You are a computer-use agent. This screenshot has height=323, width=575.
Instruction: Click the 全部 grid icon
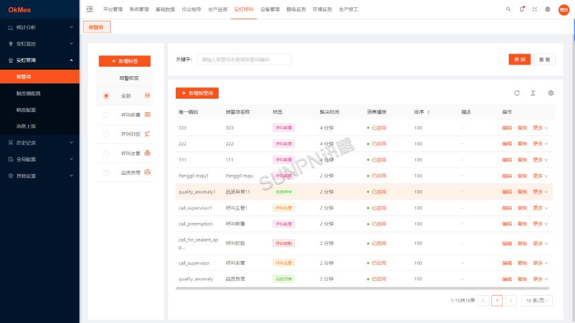pos(147,95)
